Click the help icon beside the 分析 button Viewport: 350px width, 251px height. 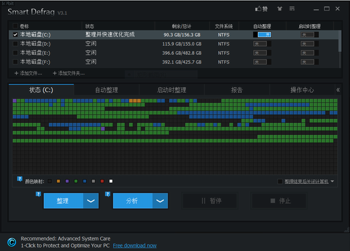pyautogui.click(x=108, y=195)
